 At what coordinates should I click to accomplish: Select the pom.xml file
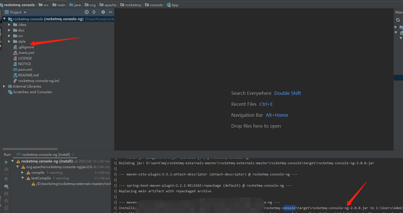click(25, 70)
